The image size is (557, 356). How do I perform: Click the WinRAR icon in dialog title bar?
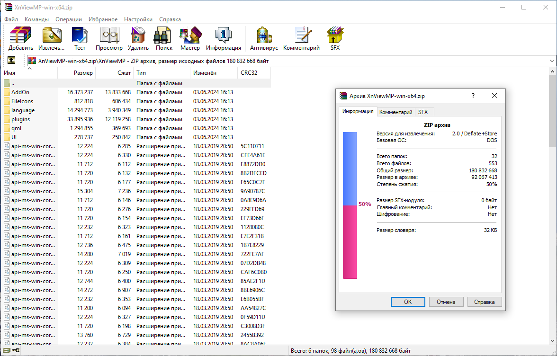click(x=343, y=96)
